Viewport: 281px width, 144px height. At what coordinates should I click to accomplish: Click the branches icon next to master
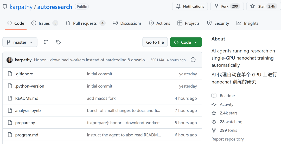46,42
